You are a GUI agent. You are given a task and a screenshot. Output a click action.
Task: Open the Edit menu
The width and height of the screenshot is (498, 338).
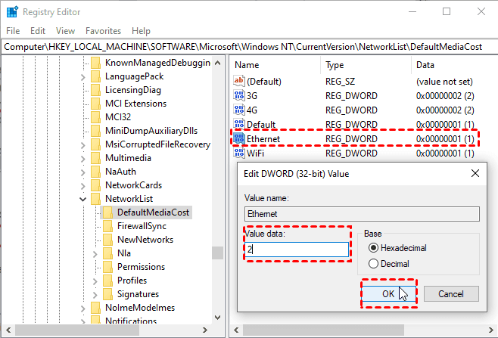click(38, 31)
